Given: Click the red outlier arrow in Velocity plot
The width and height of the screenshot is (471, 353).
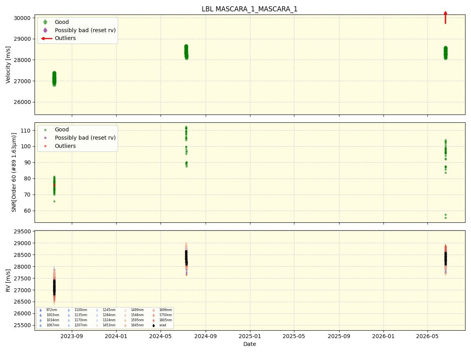Looking at the screenshot, I should click(x=445, y=18).
